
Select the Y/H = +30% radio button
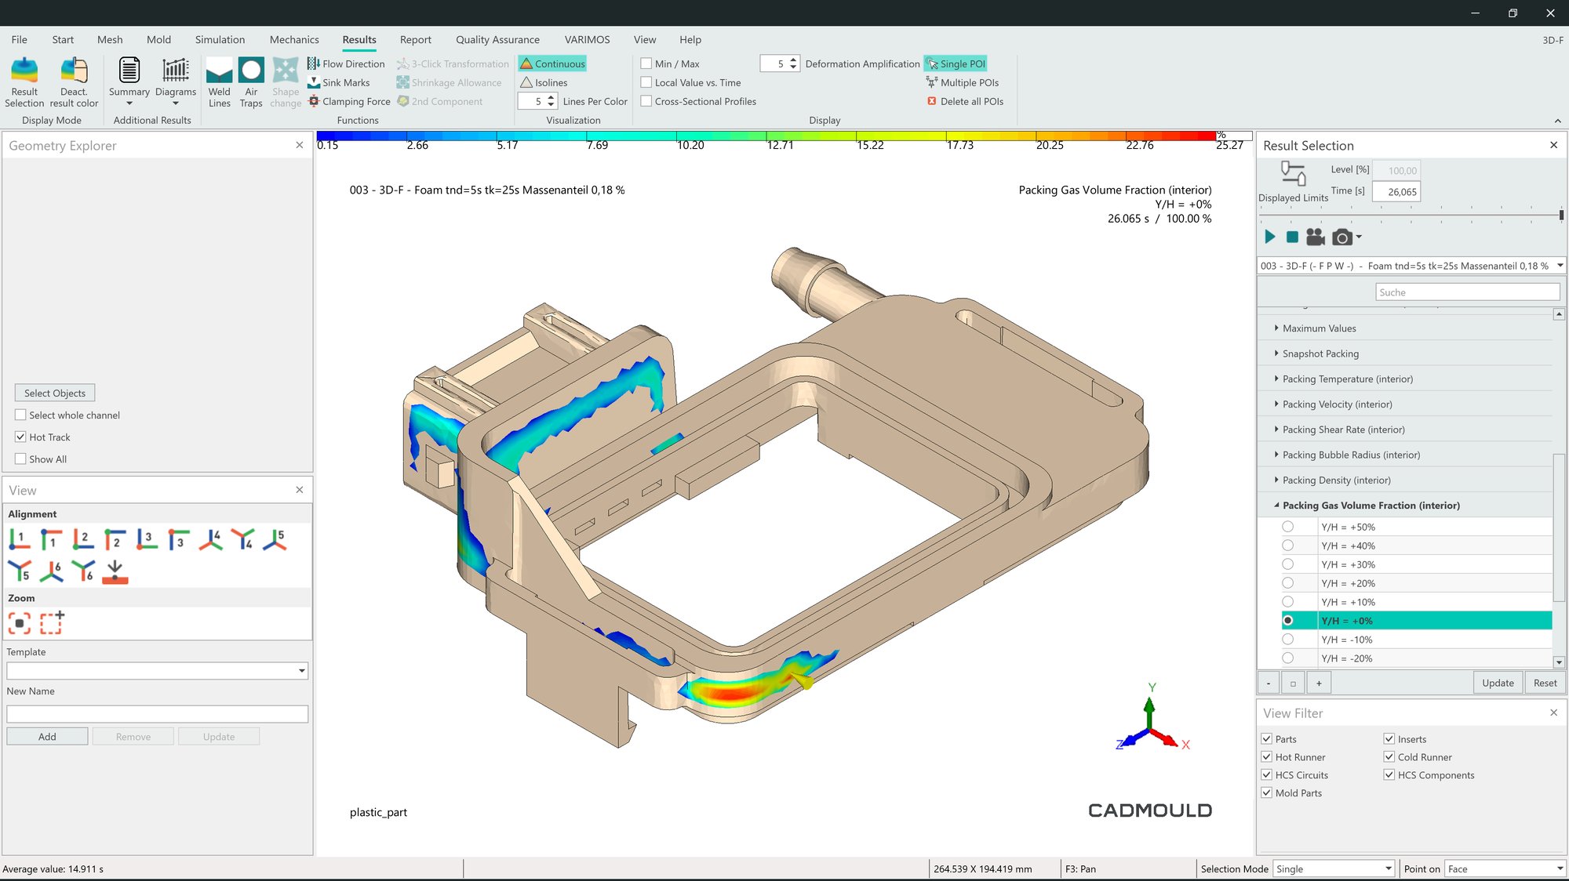(1287, 564)
